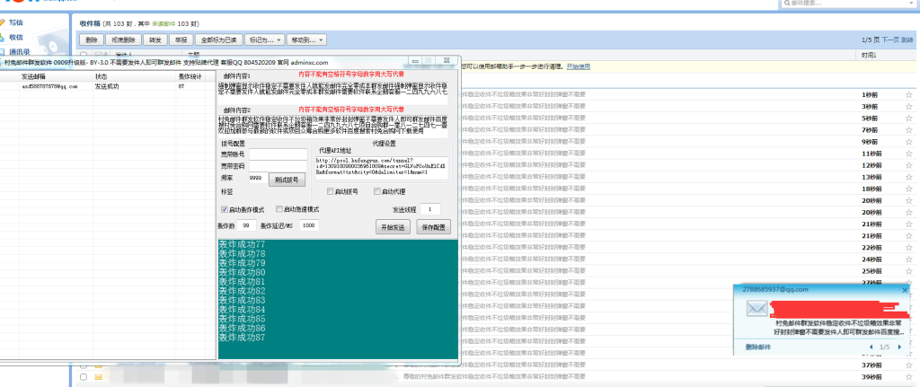Enable the 启动拨号 checkbox
Image resolution: width=920 pixels, height=387 pixels.
click(x=330, y=191)
